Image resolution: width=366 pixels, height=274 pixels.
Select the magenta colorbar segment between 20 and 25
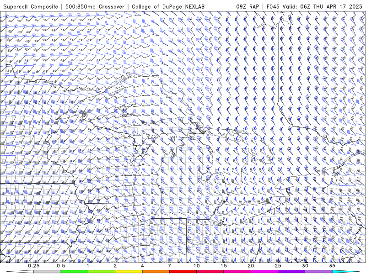pyautogui.click(x=264, y=272)
